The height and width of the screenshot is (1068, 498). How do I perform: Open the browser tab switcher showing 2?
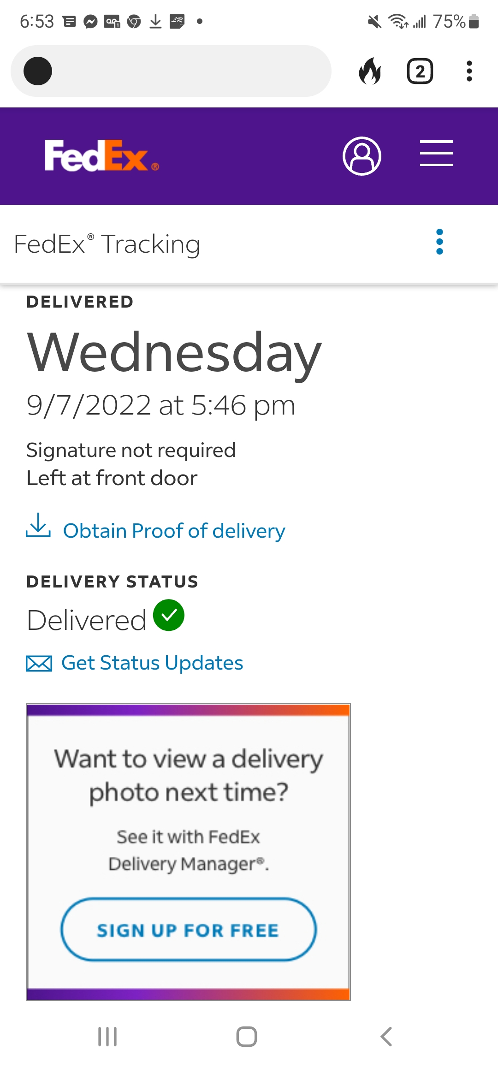tap(420, 71)
